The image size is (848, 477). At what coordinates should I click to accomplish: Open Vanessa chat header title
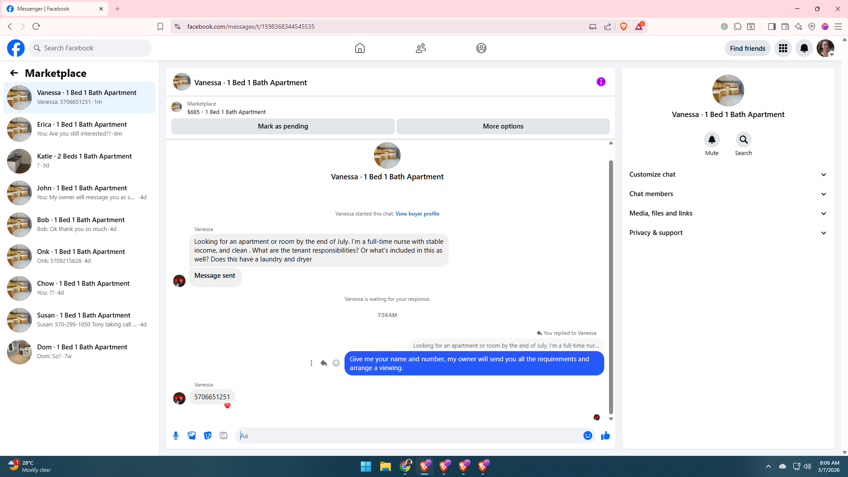click(x=250, y=83)
